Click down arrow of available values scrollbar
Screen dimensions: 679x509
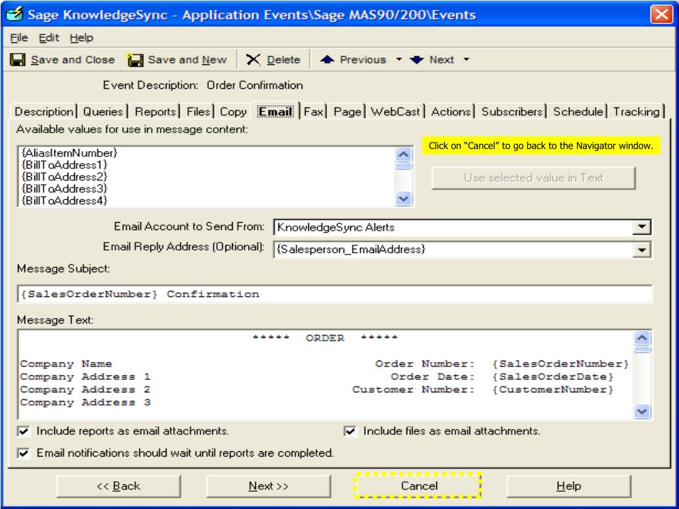(x=404, y=199)
